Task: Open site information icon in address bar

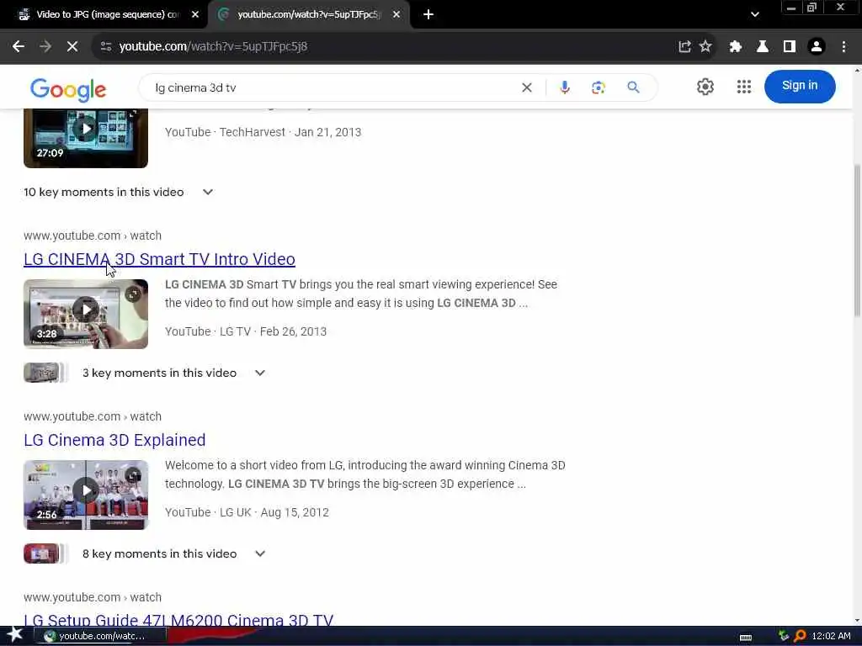Action: point(106,47)
